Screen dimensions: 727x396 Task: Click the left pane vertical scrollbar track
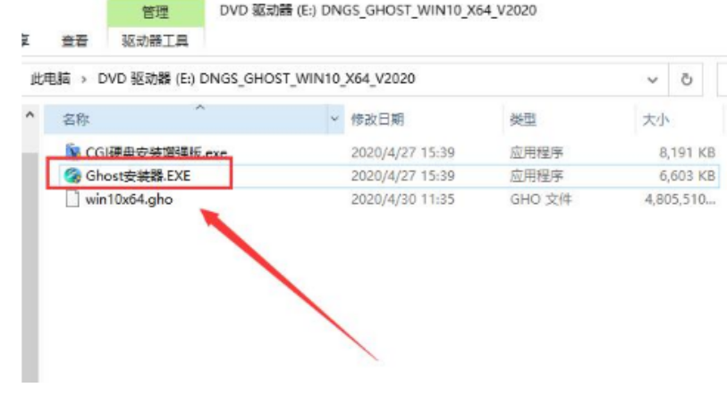click(x=30, y=266)
